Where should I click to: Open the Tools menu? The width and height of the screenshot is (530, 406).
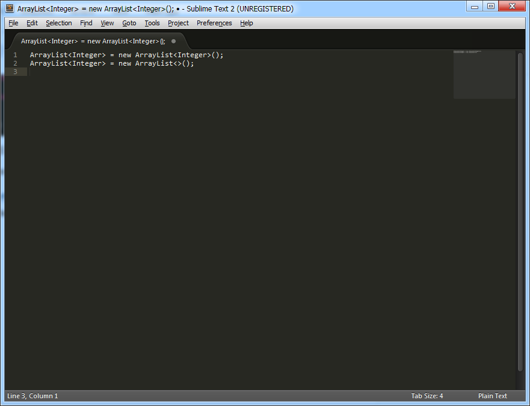tap(152, 23)
